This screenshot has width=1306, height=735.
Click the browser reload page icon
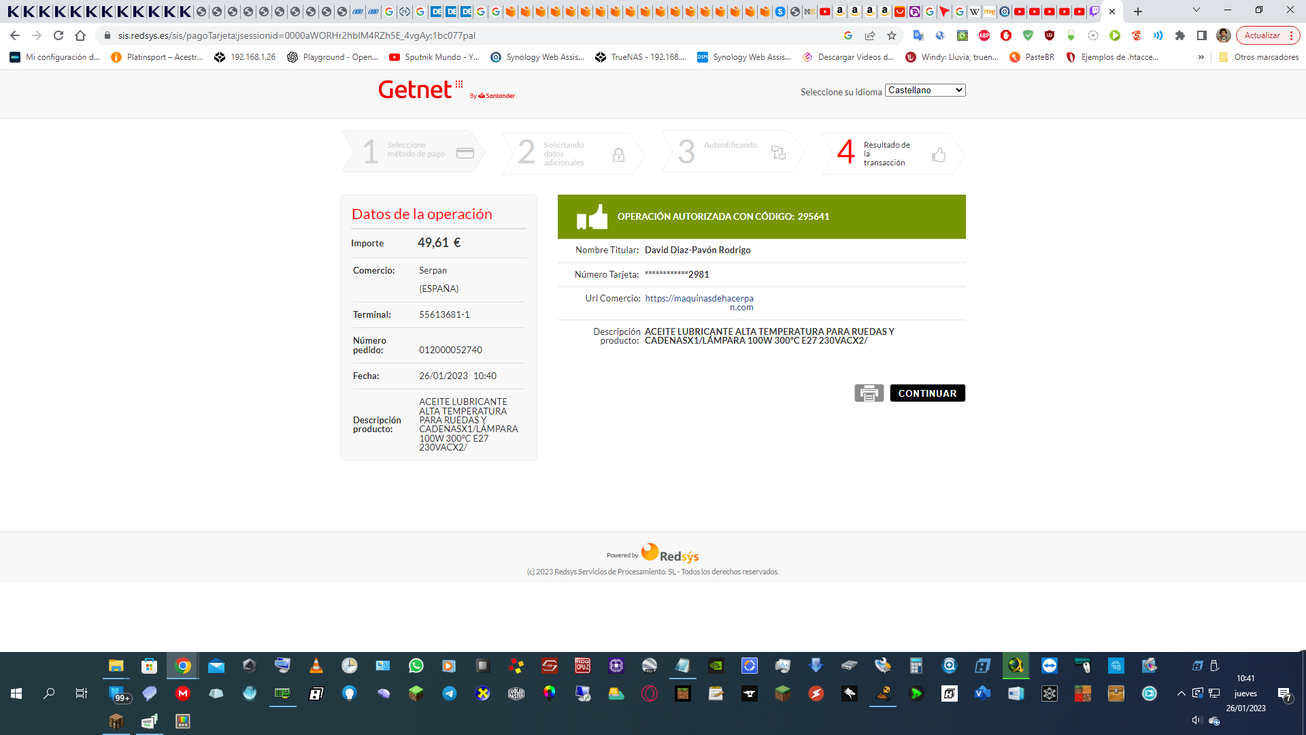coord(58,35)
